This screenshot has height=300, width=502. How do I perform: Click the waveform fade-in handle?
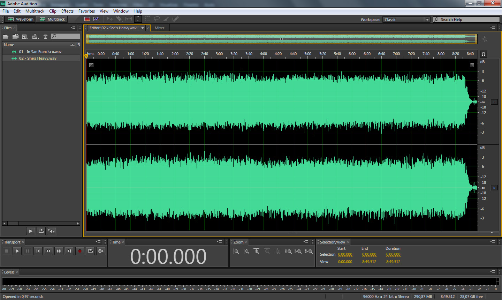click(91, 65)
